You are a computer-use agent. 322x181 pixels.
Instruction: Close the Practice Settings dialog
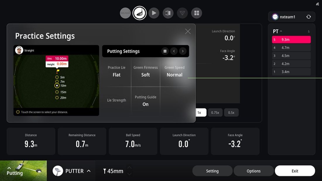188,31
